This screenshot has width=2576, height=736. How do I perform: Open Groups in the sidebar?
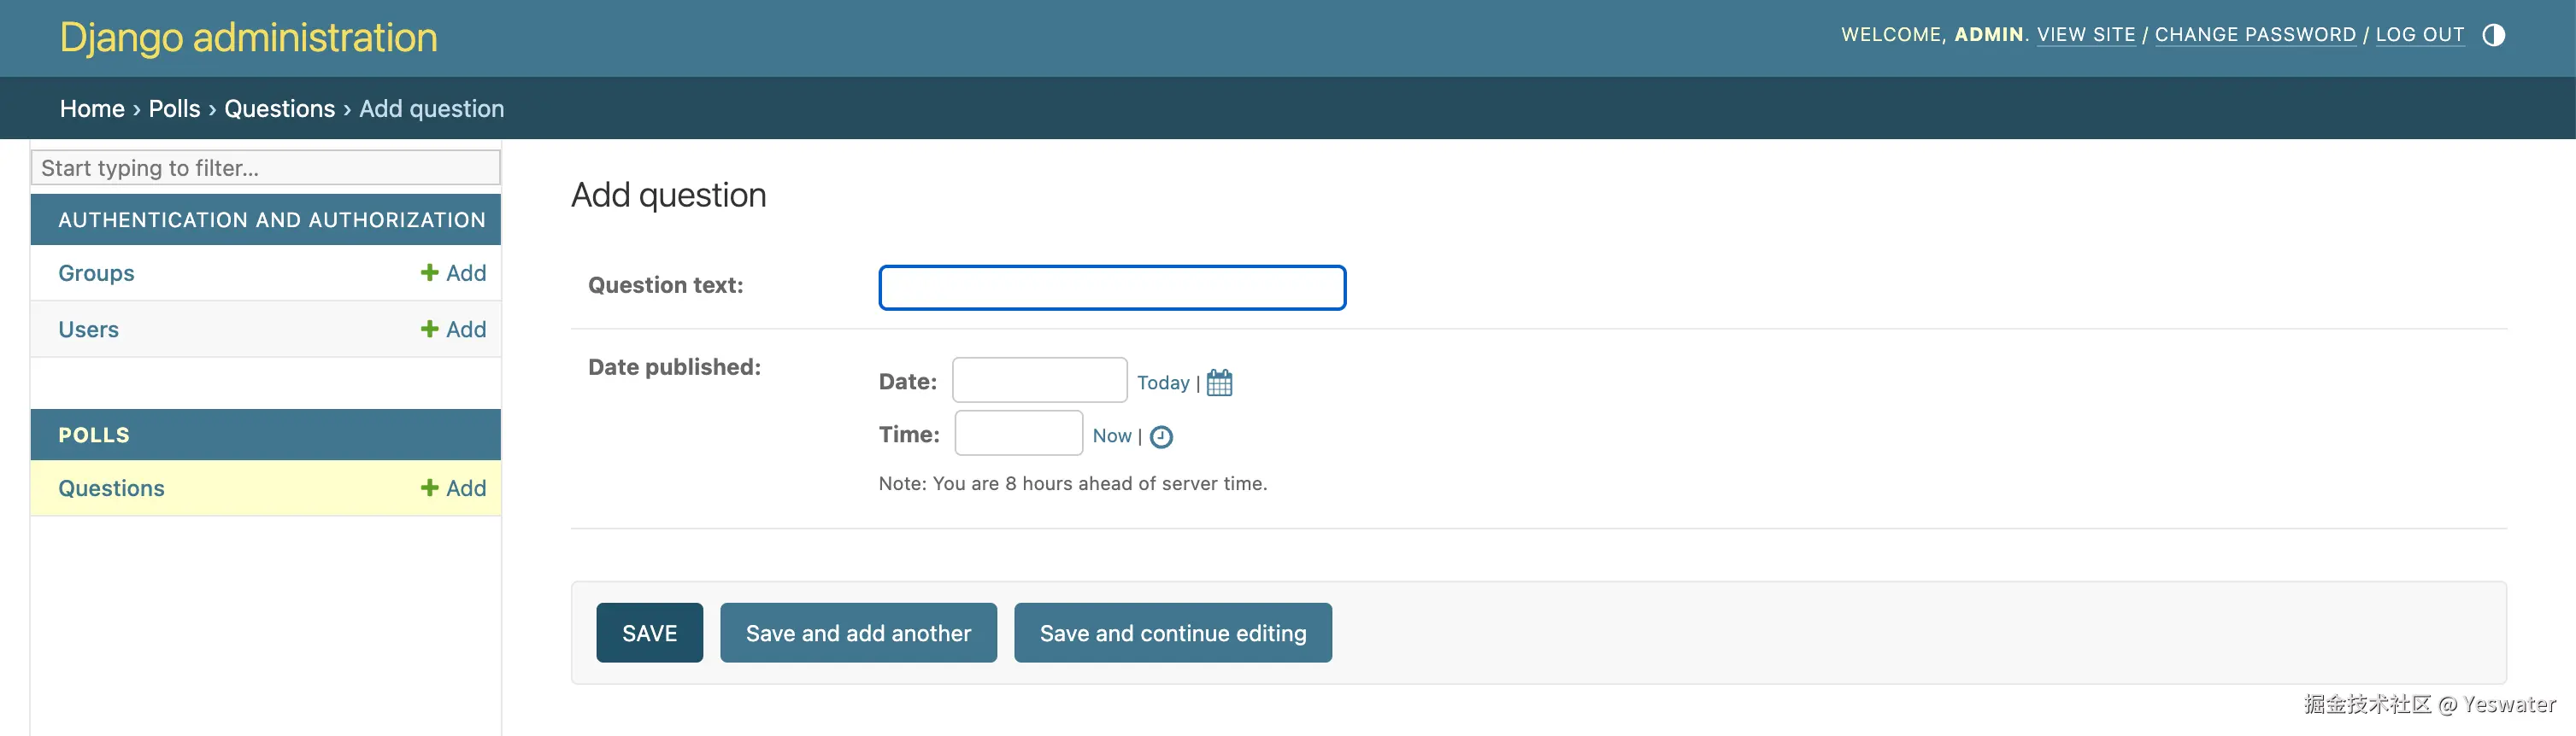96,272
